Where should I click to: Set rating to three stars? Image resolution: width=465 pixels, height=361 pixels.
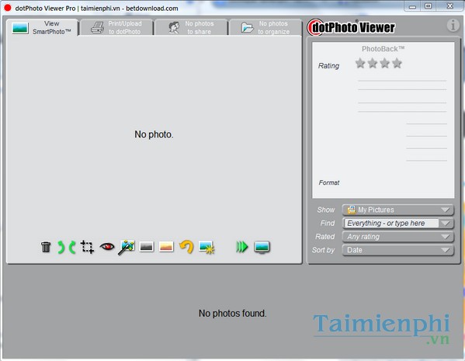coord(384,63)
